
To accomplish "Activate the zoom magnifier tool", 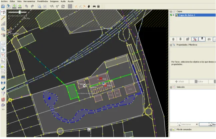I will [3, 29].
